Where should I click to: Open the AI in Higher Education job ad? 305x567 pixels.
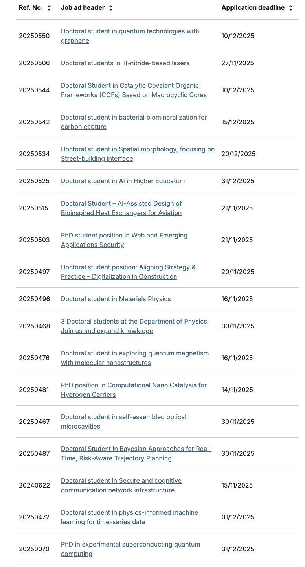(x=123, y=181)
